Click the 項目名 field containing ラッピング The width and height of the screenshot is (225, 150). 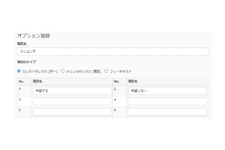pyautogui.click(x=113, y=51)
